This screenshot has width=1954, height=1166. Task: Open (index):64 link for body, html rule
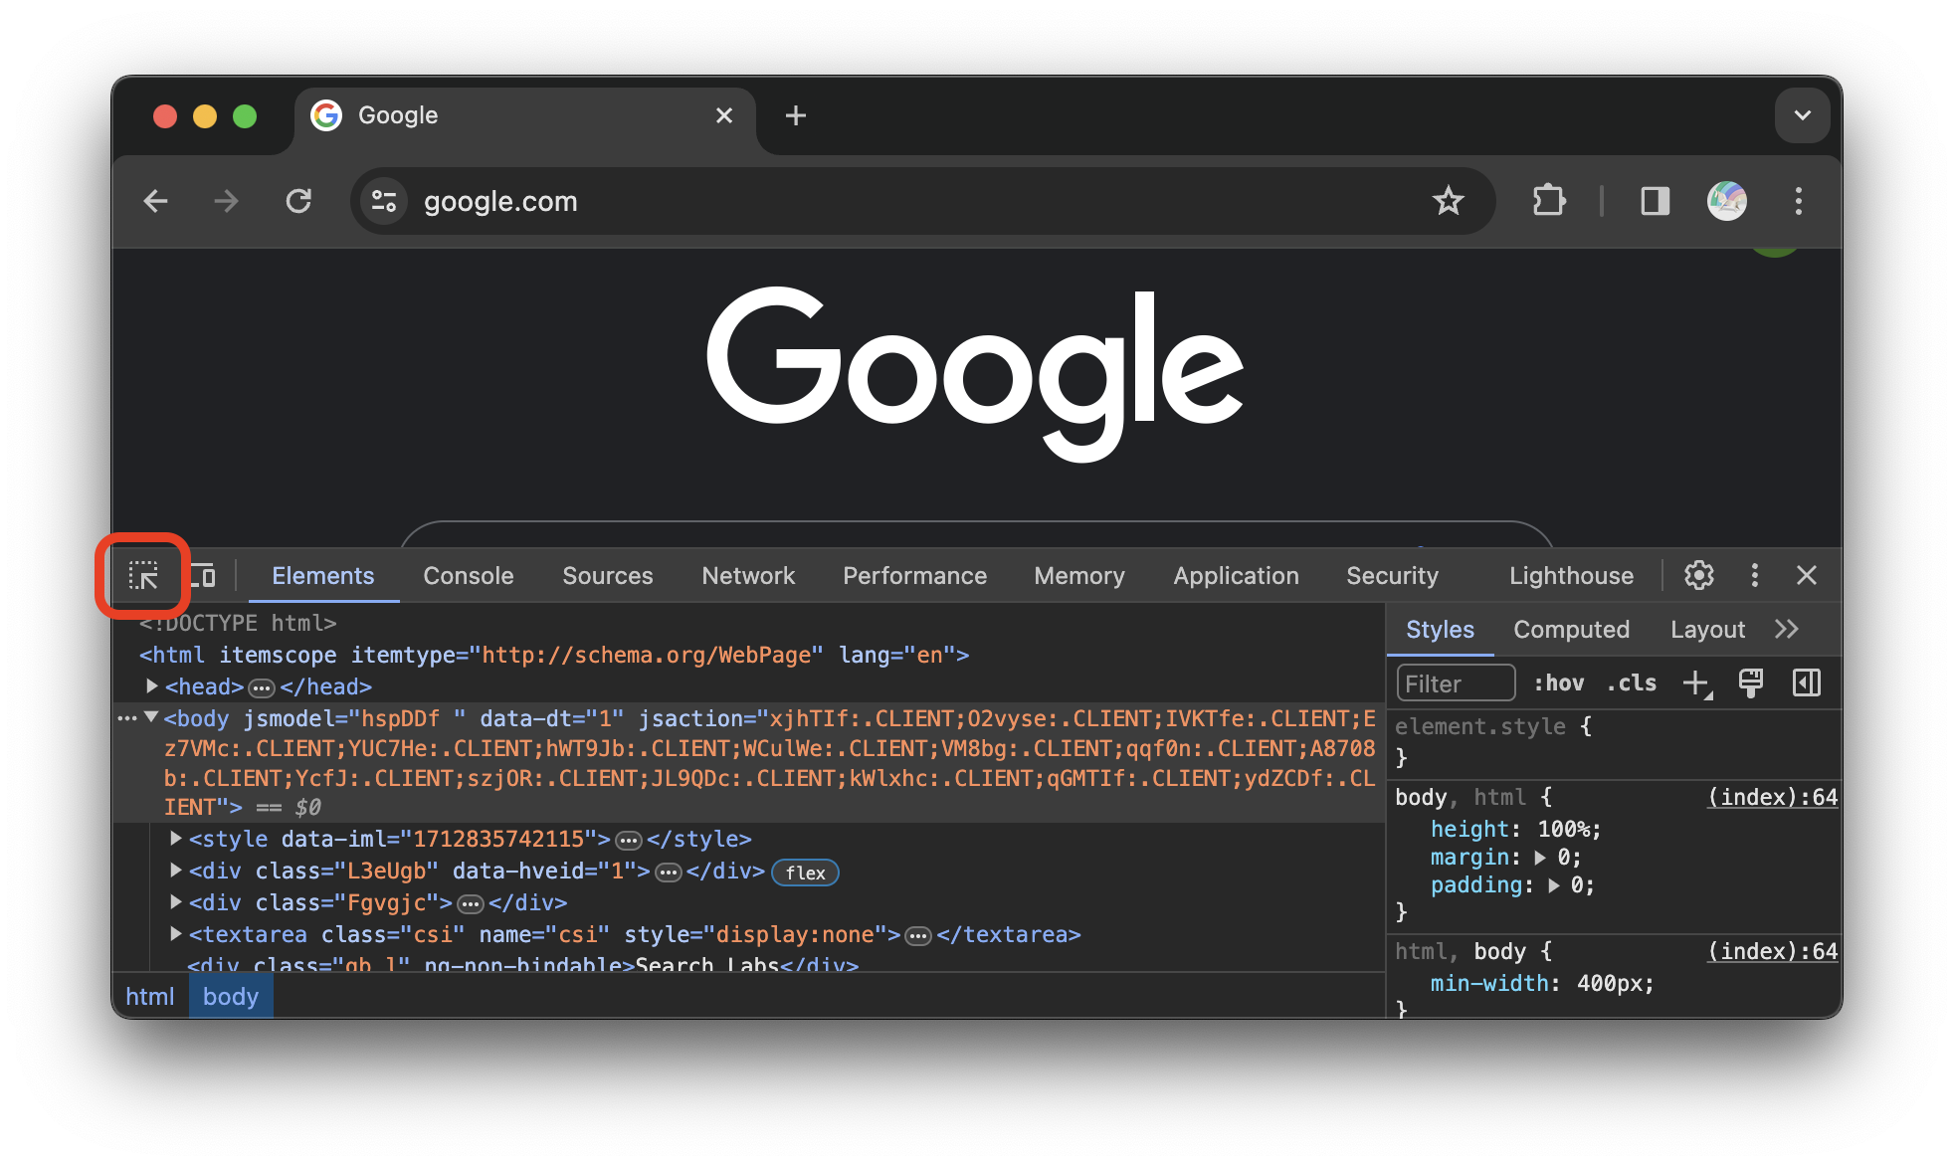point(1773,797)
